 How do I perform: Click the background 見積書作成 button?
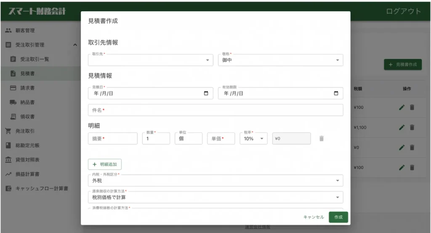pyautogui.click(x=403, y=65)
